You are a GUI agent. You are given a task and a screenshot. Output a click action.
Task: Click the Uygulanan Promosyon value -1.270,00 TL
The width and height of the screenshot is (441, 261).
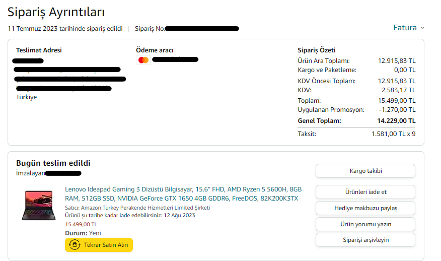(x=397, y=109)
